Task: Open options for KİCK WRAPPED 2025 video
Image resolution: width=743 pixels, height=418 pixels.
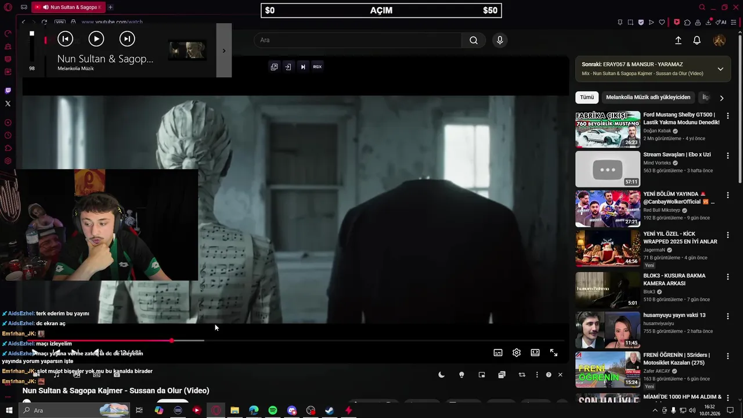Action: coord(728,235)
